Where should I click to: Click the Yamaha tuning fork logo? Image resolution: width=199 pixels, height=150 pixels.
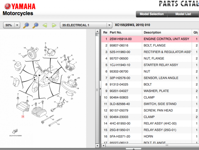coord(8,6)
